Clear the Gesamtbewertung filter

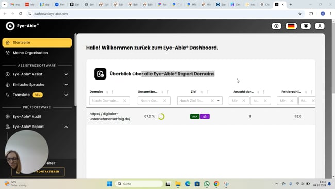[x=165, y=101]
